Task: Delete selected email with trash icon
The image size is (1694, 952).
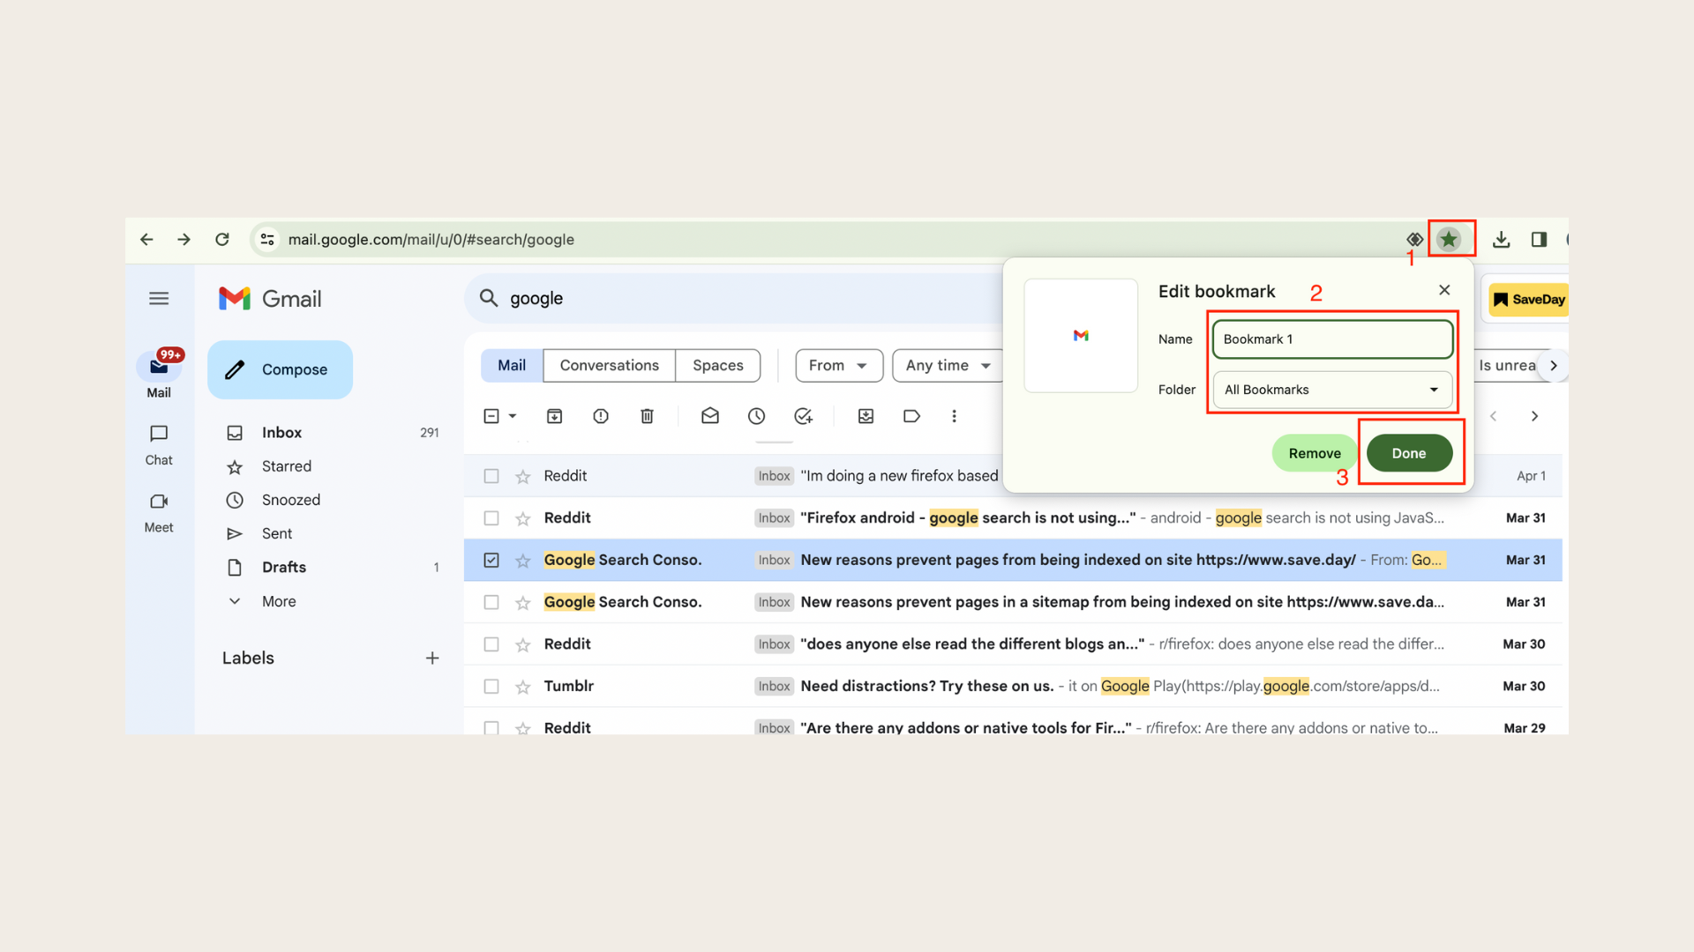Action: 647,416
